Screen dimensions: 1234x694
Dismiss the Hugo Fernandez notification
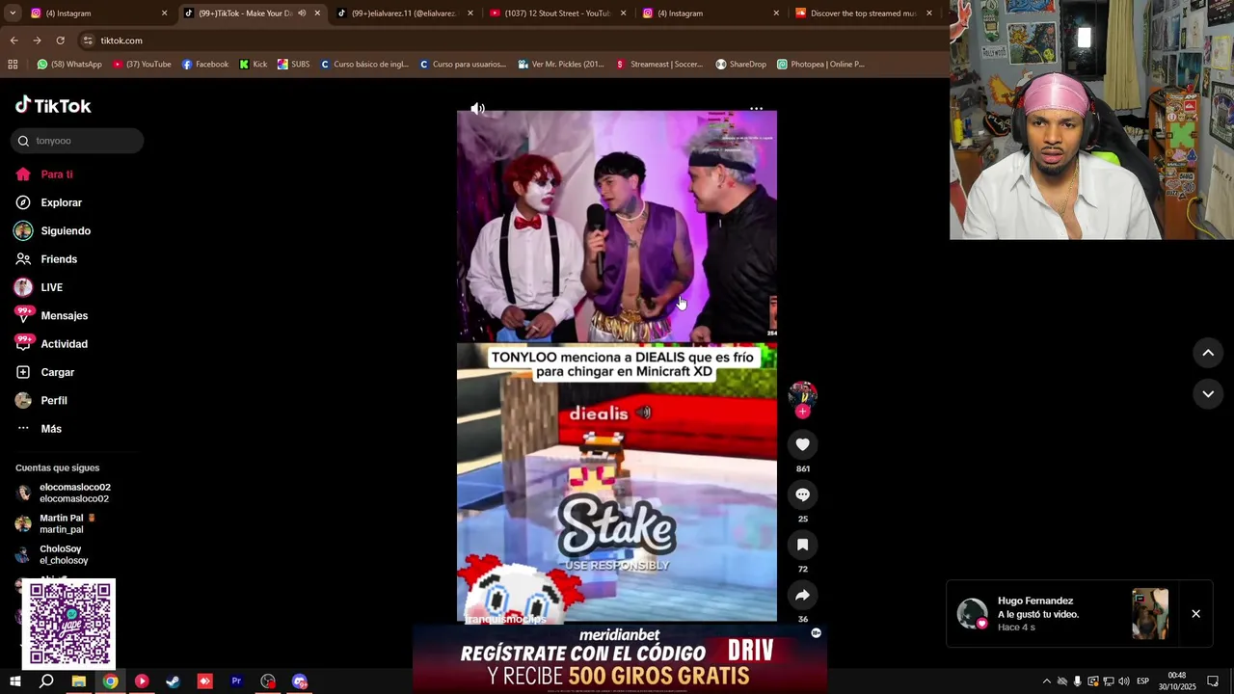click(x=1195, y=614)
